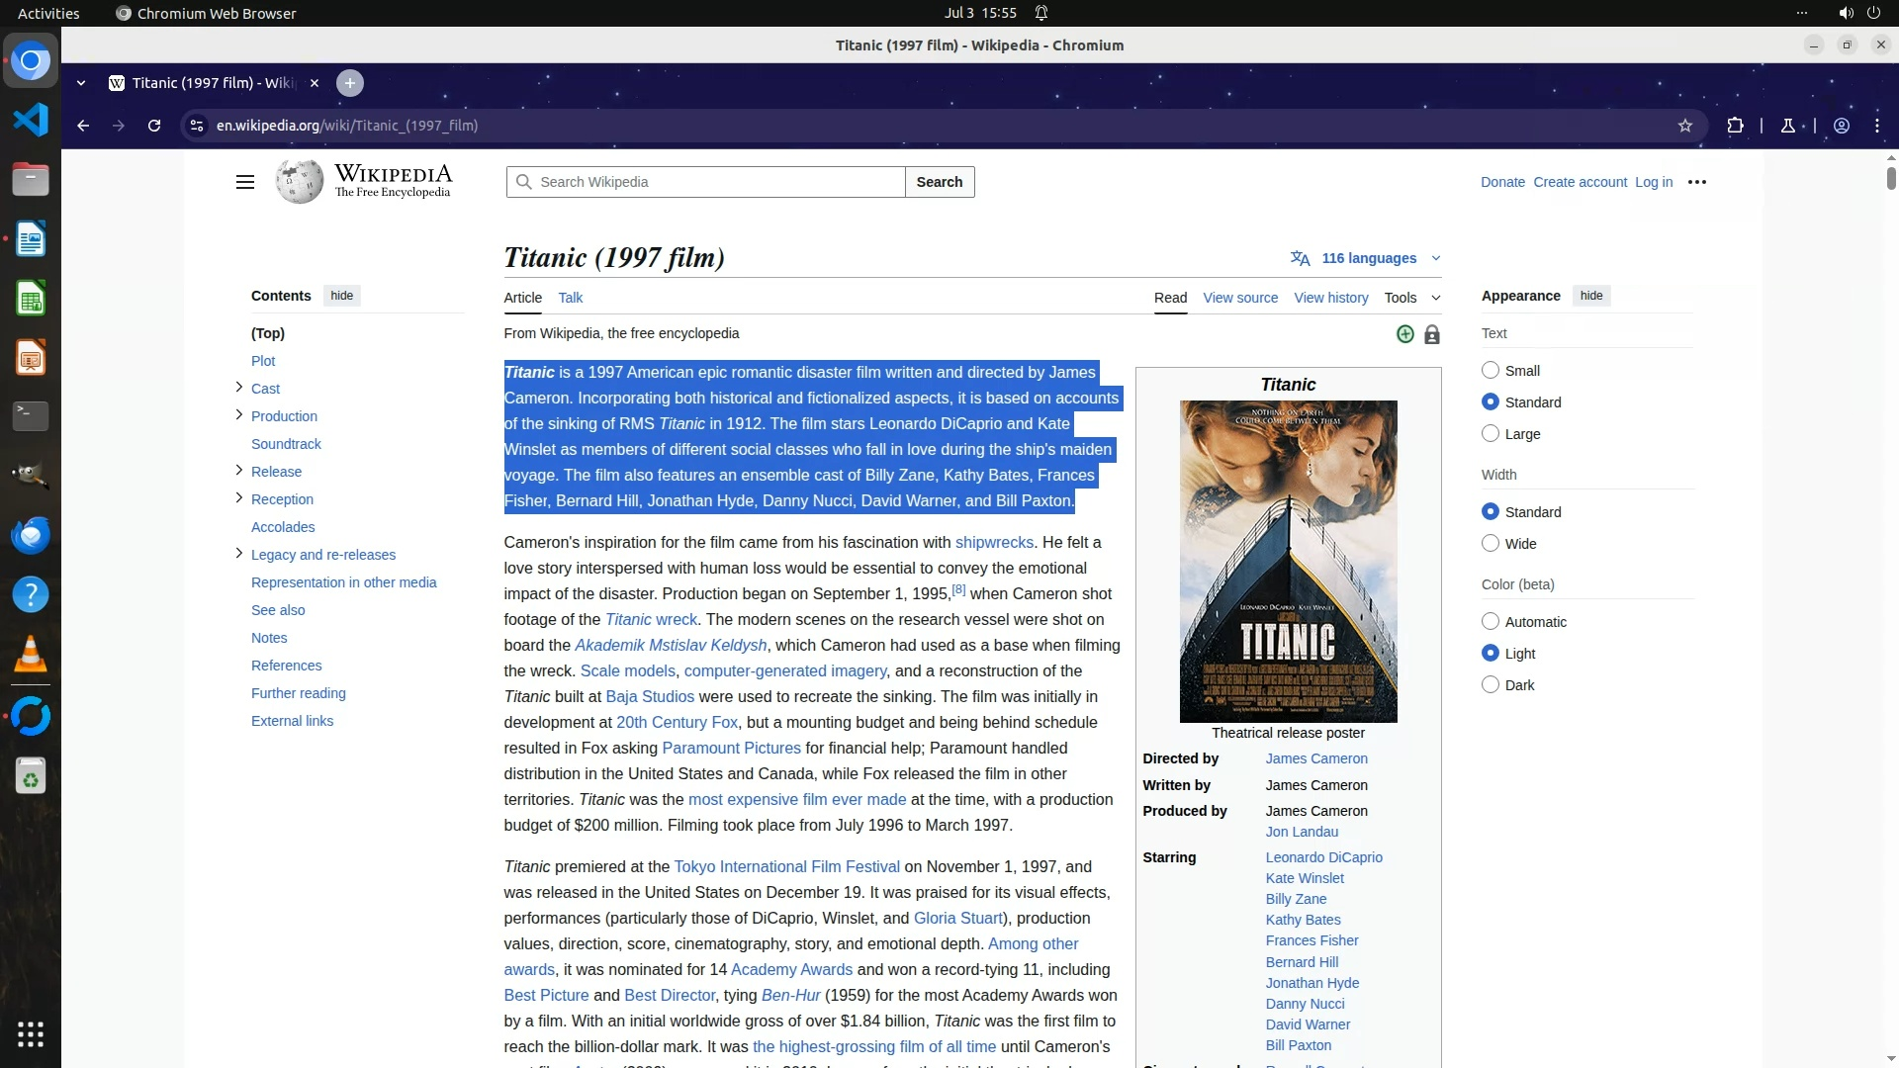This screenshot has width=1899, height=1068.
Task: Switch to the Talk tab
Action: (x=570, y=298)
